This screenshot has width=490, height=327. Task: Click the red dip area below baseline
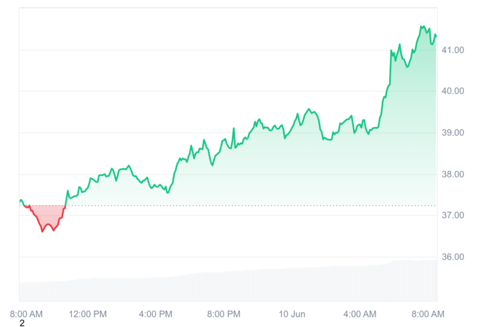click(47, 216)
